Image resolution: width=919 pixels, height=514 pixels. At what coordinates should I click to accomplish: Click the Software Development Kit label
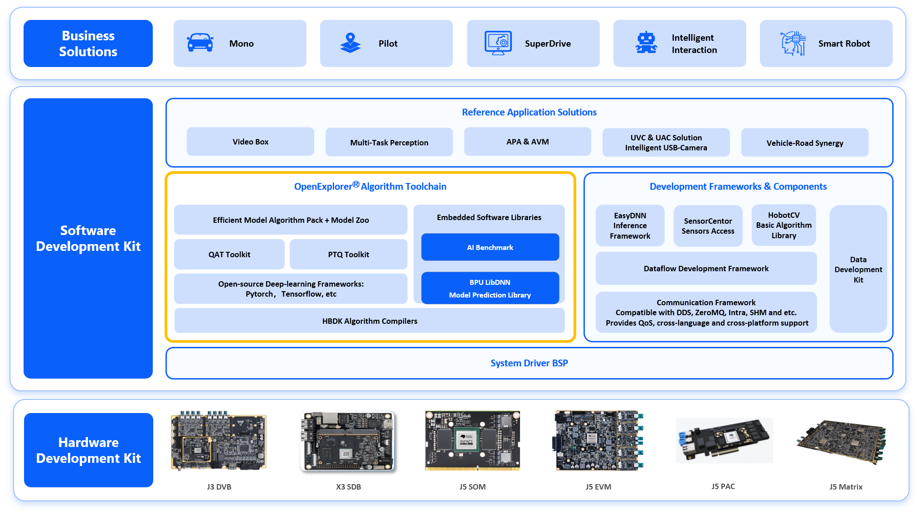click(x=88, y=238)
